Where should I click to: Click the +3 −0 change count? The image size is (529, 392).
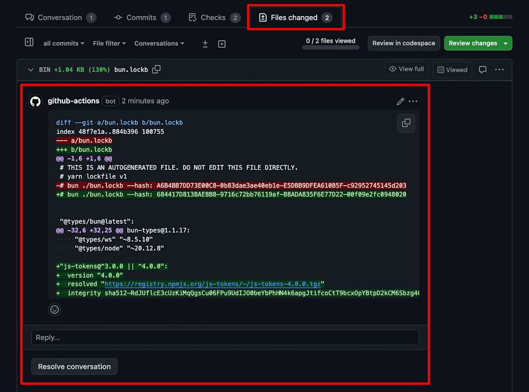pyautogui.click(x=478, y=17)
